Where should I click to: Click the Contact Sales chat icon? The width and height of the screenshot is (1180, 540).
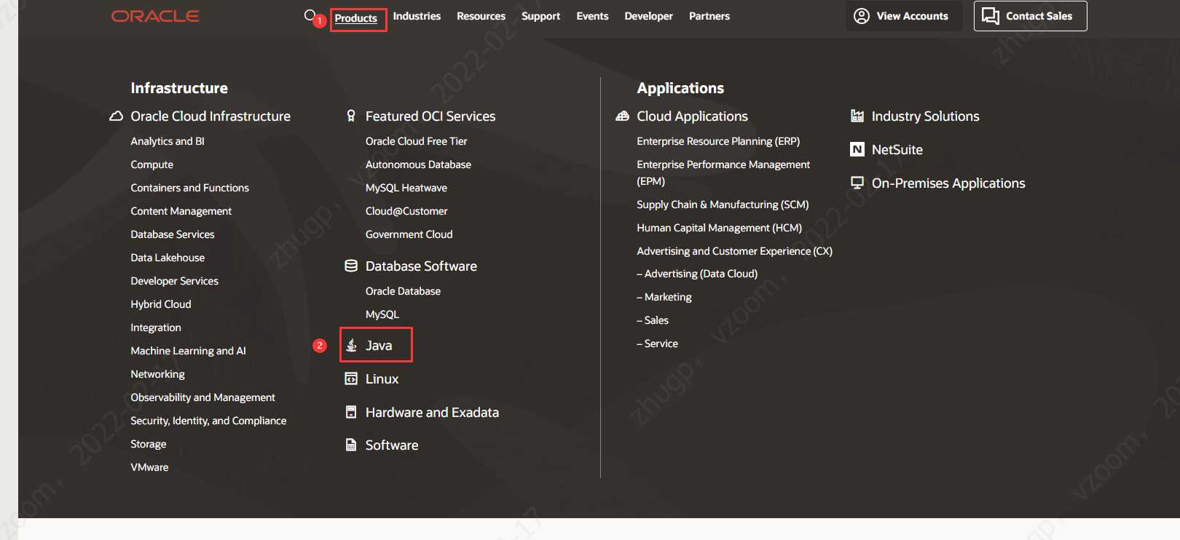coord(991,16)
